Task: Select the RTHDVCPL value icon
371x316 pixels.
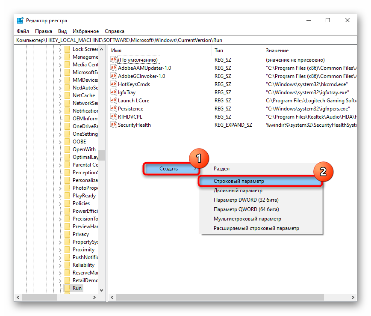Action: pos(114,117)
